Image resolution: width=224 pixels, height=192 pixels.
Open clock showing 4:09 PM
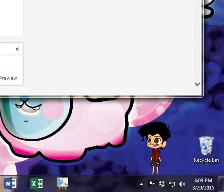point(203,181)
